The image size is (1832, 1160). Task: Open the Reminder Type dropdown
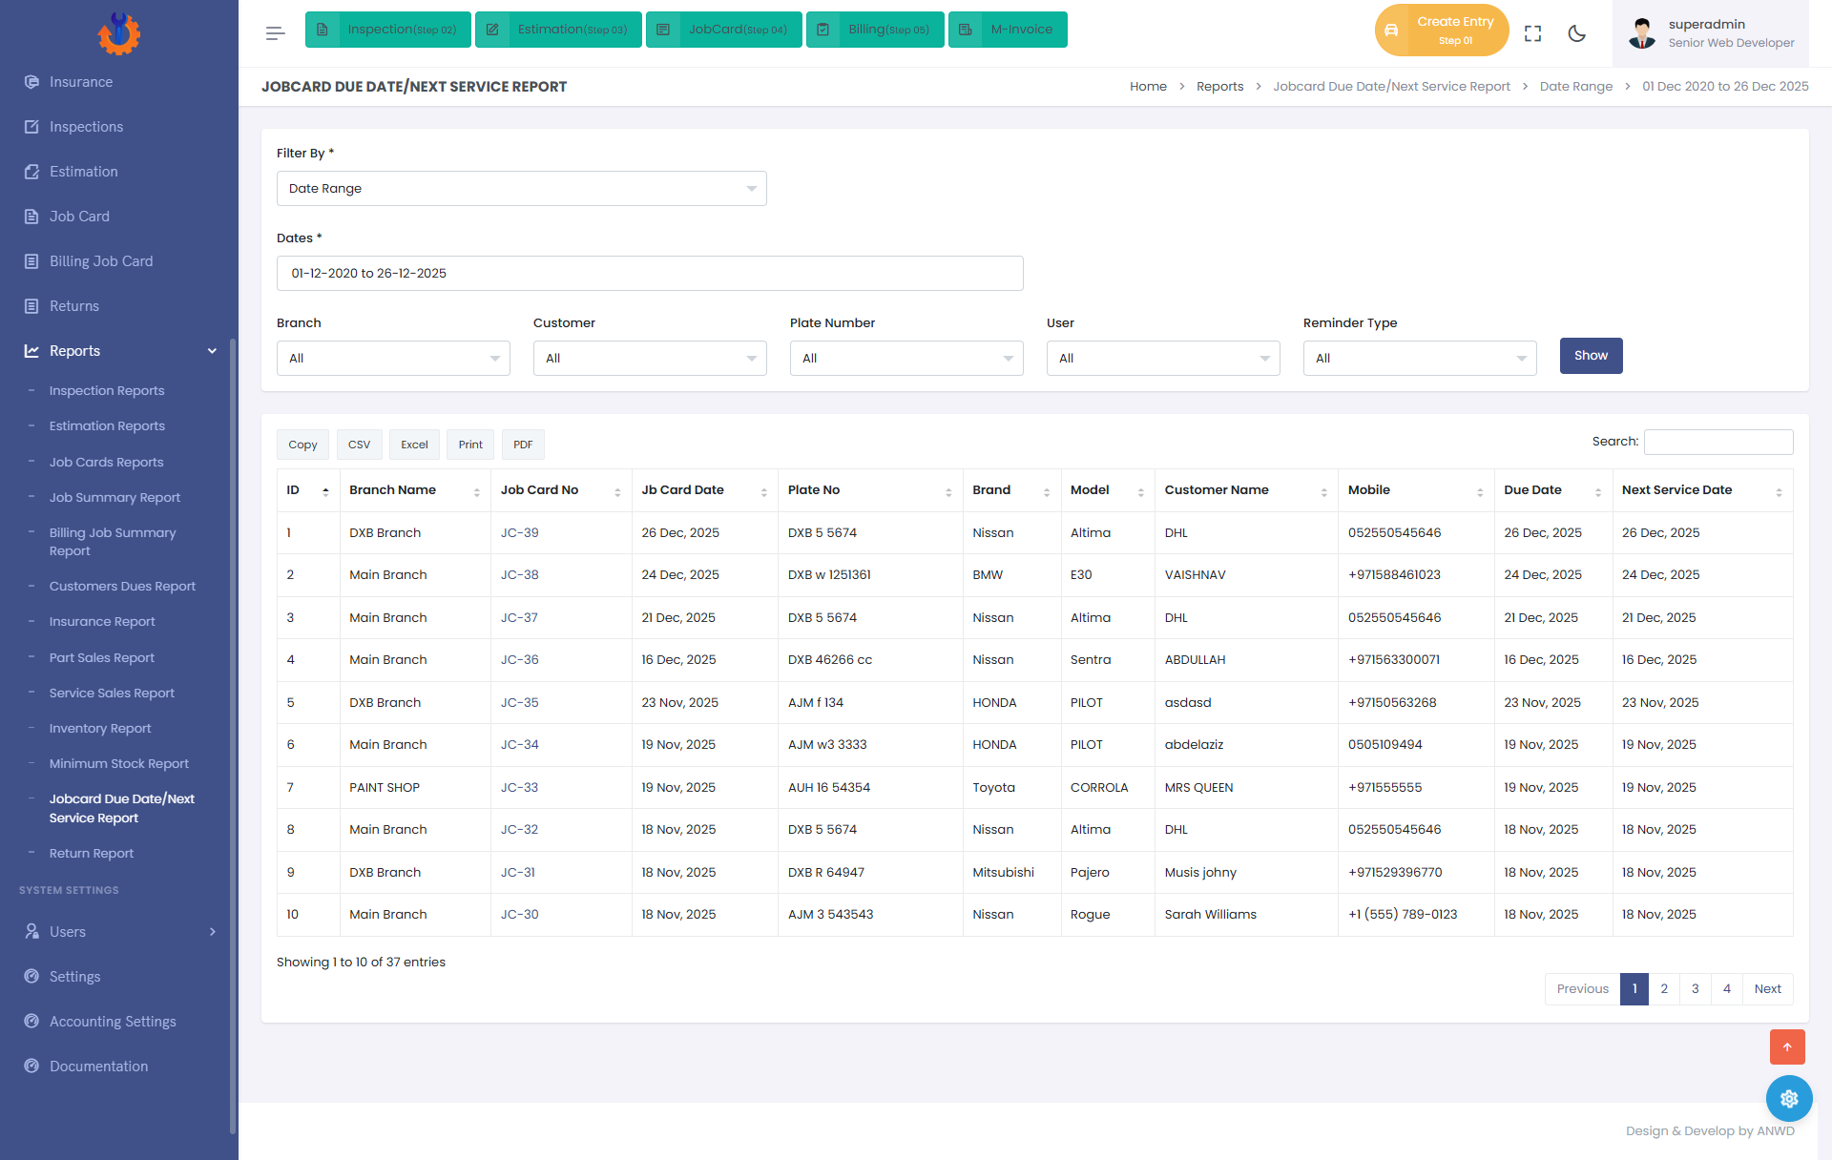(1420, 359)
